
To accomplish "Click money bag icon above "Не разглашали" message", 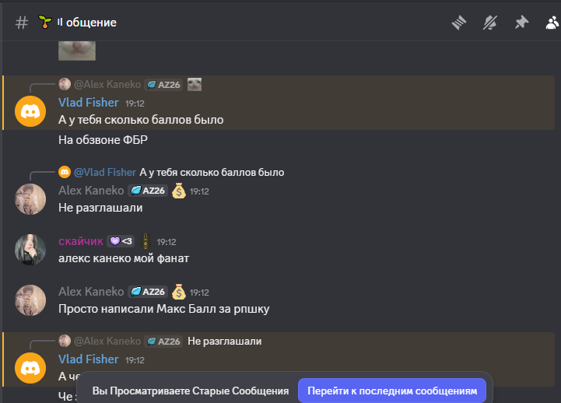I will pos(178,191).
